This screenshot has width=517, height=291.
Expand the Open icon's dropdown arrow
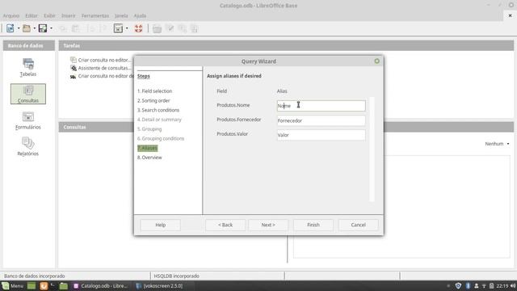pos(34,28)
